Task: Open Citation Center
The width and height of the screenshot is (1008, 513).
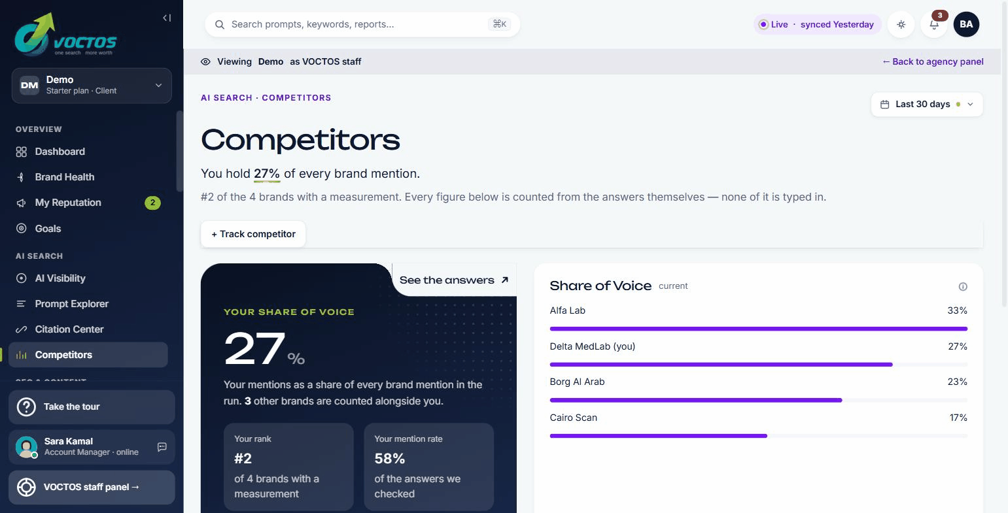Action: (x=88, y=329)
